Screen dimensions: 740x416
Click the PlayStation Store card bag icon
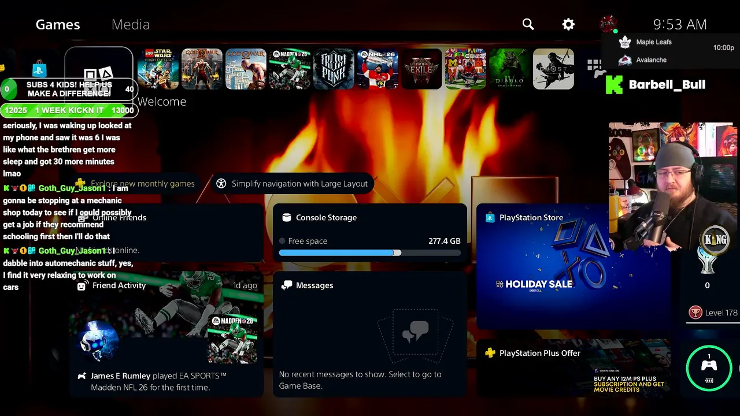[x=490, y=217]
